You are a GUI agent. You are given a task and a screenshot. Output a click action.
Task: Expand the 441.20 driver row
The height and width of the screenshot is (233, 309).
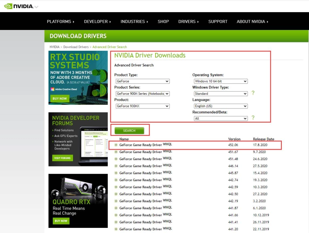(116, 229)
